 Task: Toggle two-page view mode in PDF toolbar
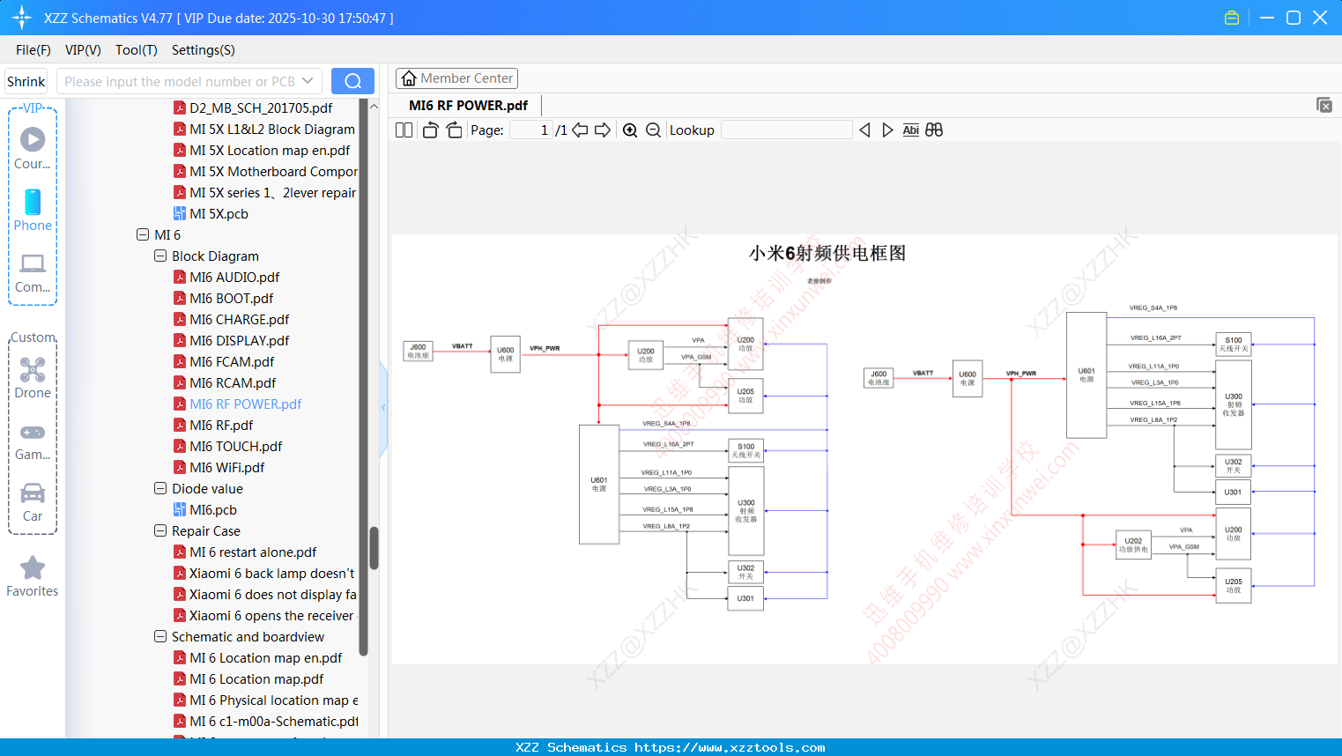click(x=404, y=130)
